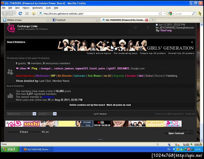Open the Sync-Tech.net link

click(176, 133)
